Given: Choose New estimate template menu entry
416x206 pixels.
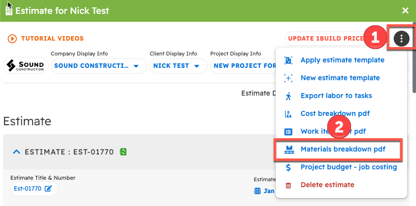Looking at the screenshot, I should 340,78.
